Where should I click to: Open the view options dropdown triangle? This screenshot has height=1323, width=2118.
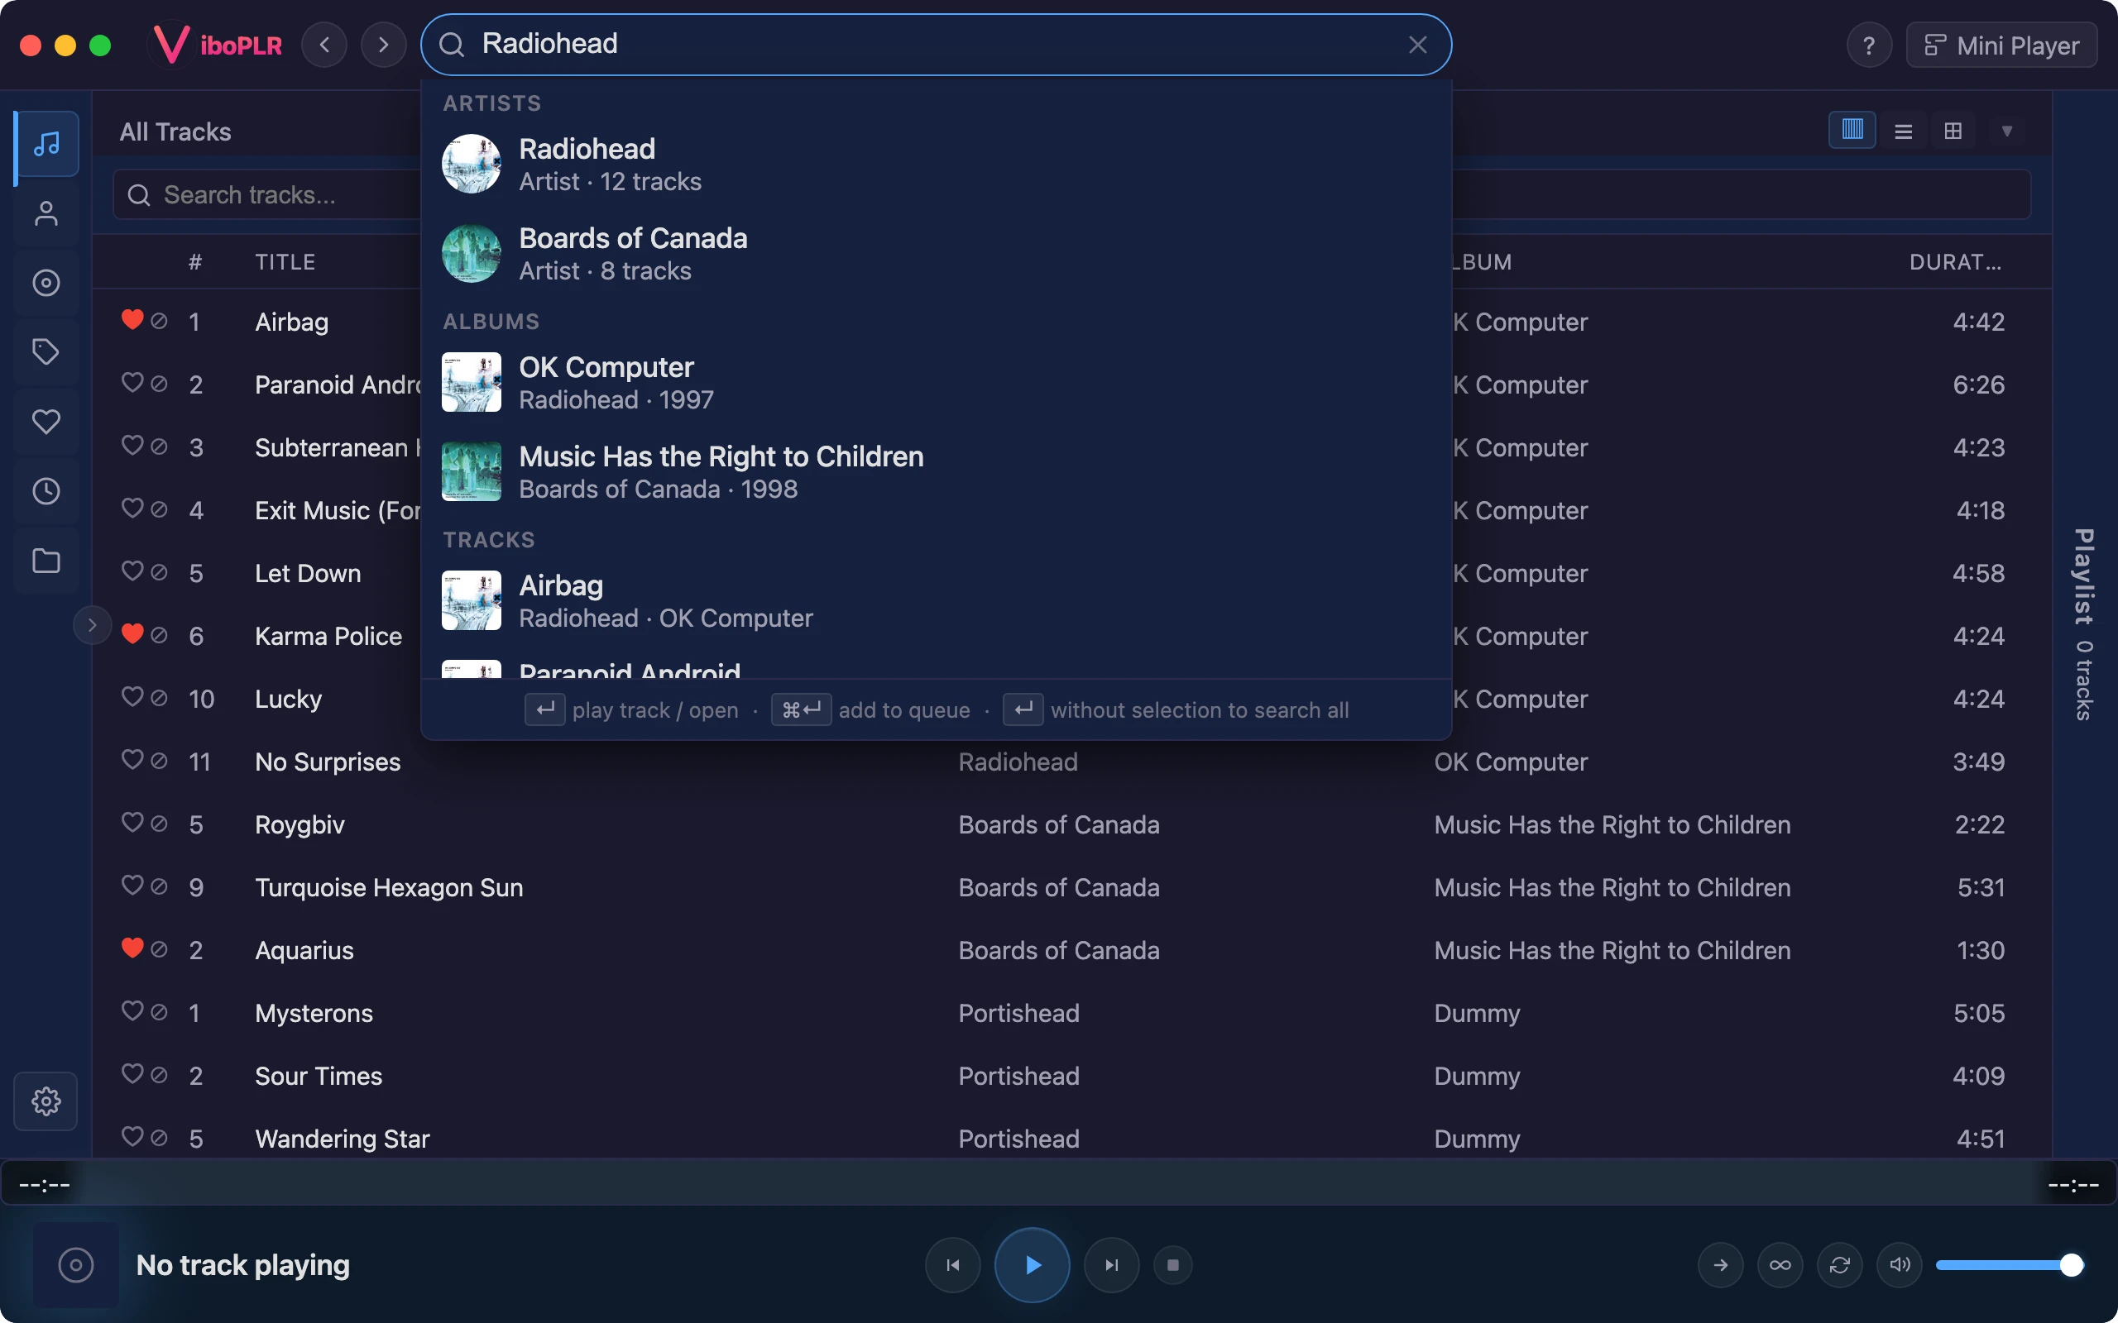[x=2007, y=131]
